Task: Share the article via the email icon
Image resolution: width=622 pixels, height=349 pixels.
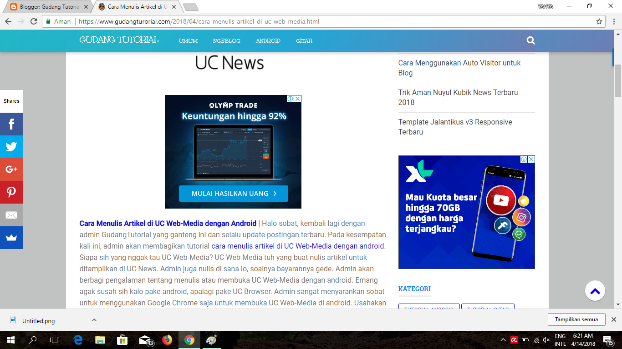Action: [11, 214]
